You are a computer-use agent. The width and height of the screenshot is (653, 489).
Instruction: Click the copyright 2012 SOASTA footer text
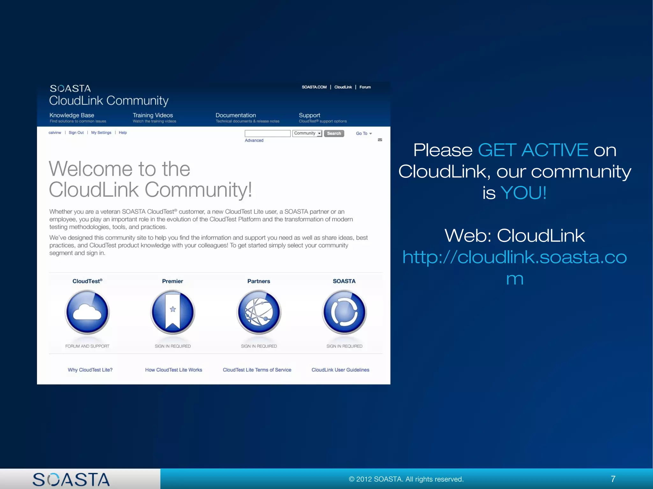click(x=406, y=479)
